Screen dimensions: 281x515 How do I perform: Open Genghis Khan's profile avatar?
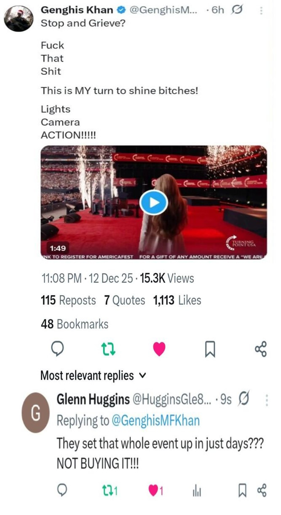point(19,19)
